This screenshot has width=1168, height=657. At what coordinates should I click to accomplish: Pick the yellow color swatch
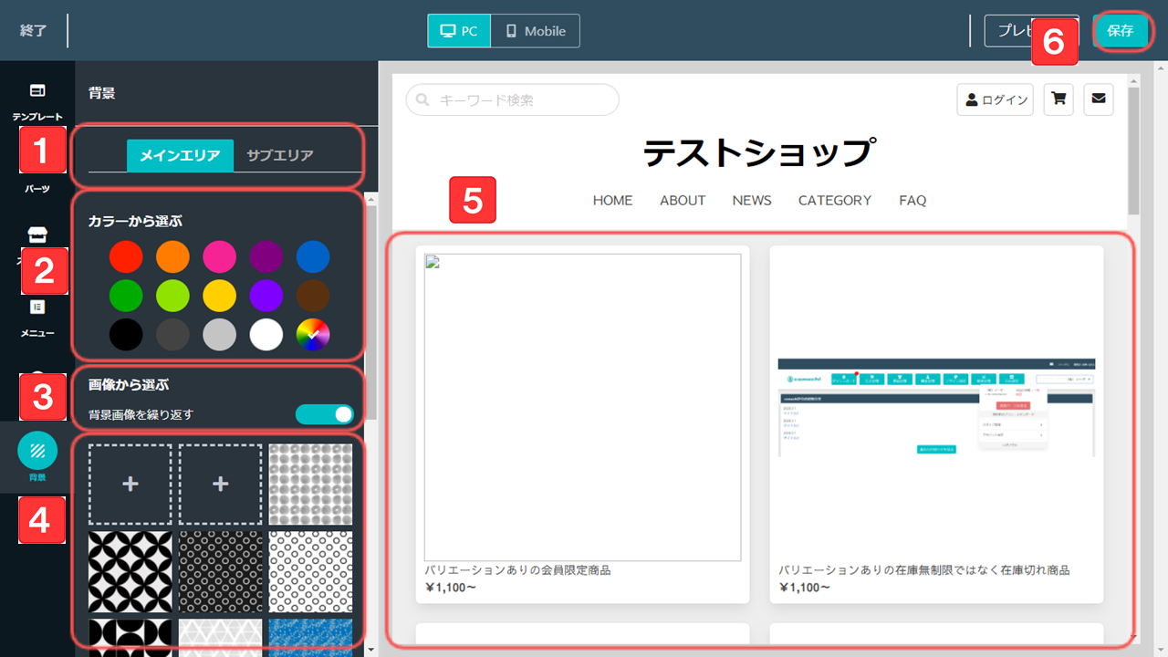(x=219, y=296)
